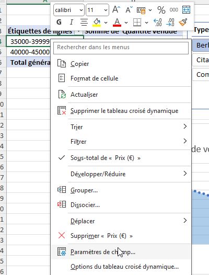This screenshot has width=209, height=275.
Task: Expand the Filtrer submenu
Action: pyautogui.click(x=121, y=141)
